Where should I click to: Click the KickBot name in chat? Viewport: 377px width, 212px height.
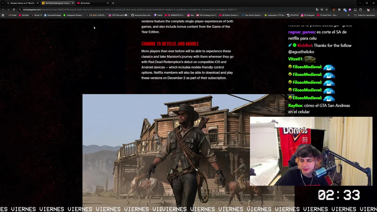point(304,45)
